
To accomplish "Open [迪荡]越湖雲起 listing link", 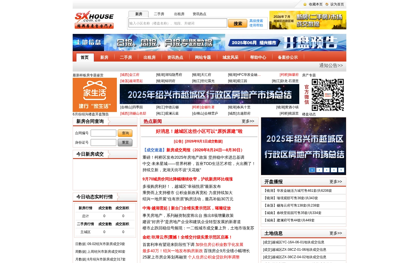I will (131, 81).
